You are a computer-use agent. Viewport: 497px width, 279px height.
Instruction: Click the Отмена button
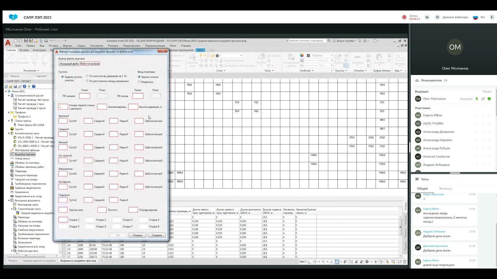pyautogui.click(x=137, y=235)
